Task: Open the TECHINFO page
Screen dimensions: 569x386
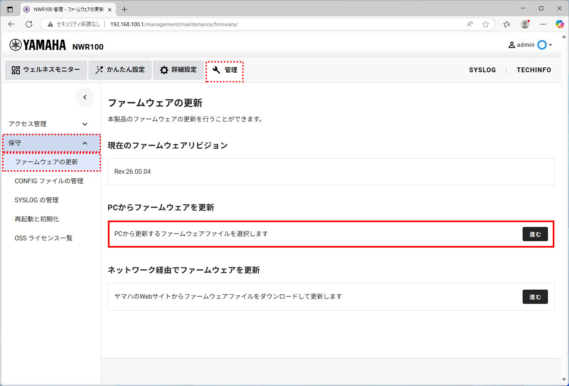Action: point(533,70)
